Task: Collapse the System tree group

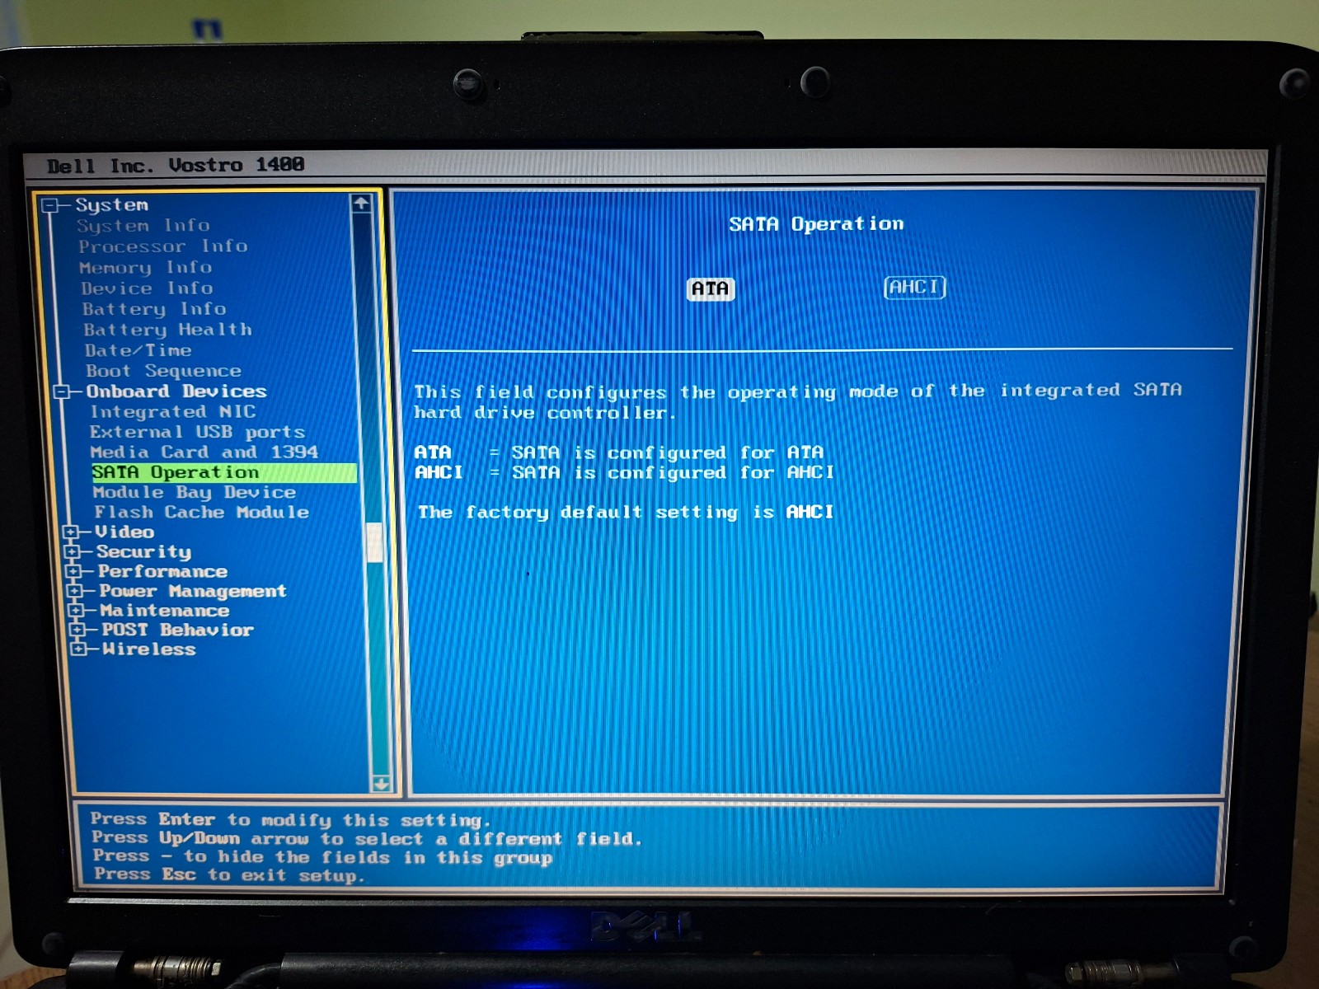Action: tap(50, 205)
